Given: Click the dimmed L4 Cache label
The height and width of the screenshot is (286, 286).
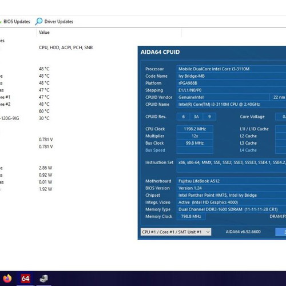Looking at the screenshot, I should 248,150.
